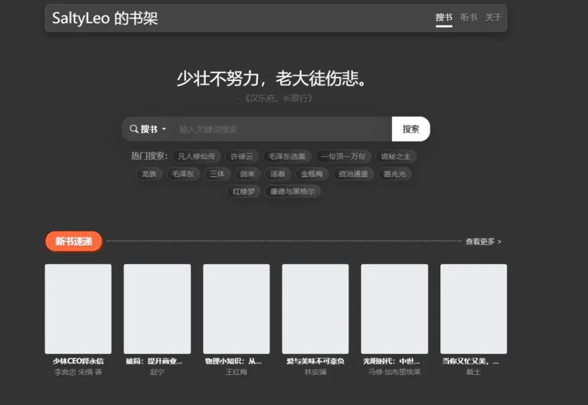Viewport: 588px width, 405px height.
Task: Click the SaltyLeo 的书架 site title
Action: pyautogui.click(x=105, y=18)
